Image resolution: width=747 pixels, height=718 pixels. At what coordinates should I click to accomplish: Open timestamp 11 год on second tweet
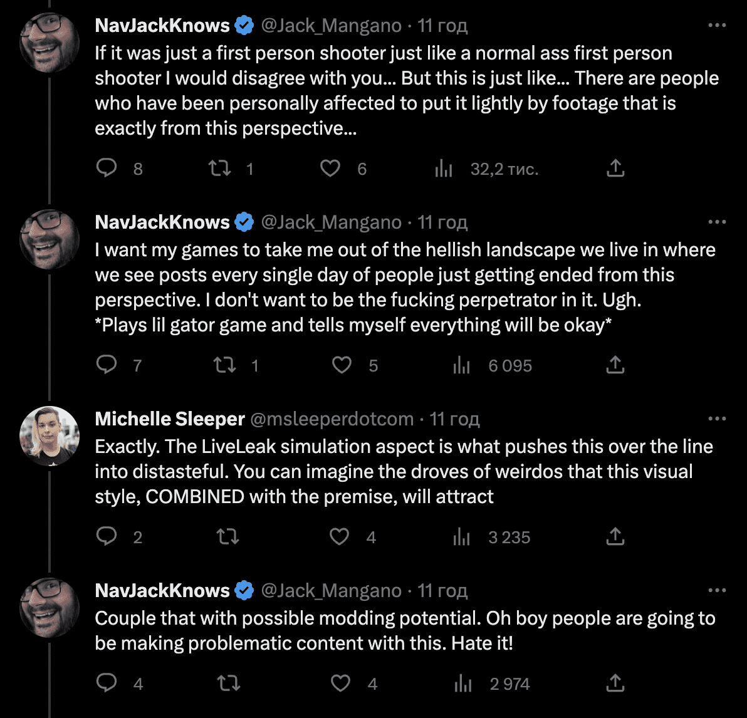[x=442, y=222]
